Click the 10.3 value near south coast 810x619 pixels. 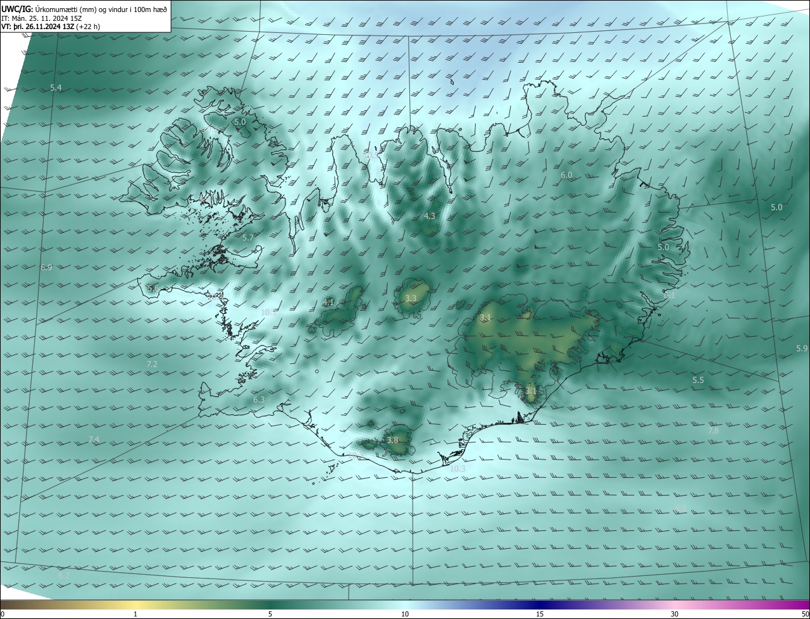pyautogui.click(x=458, y=469)
